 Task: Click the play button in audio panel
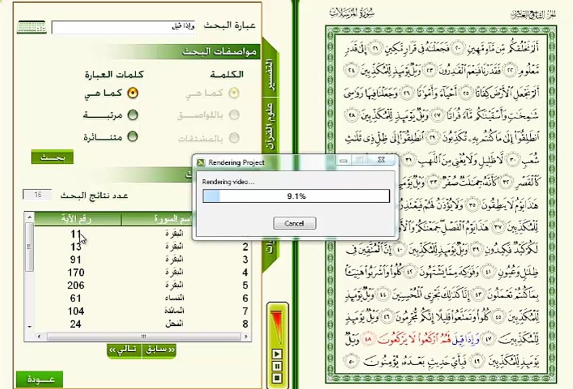277,353
